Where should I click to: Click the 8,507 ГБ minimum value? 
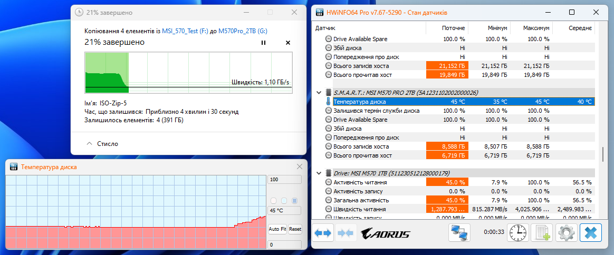[496, 146]
